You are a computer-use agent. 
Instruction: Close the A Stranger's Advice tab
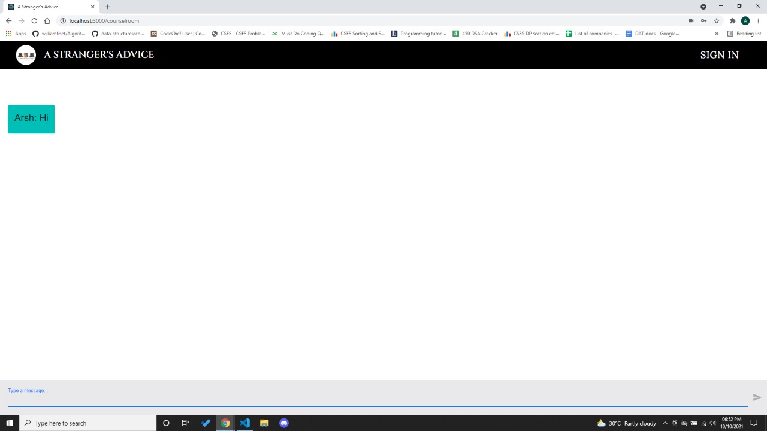coord(92,7)
